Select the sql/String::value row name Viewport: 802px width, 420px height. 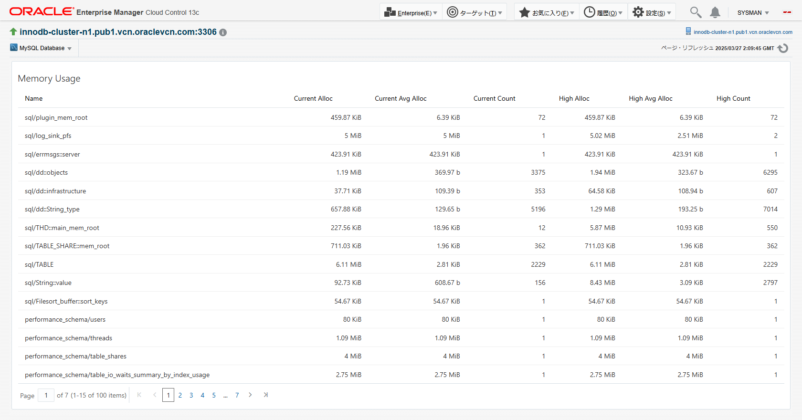48,283
